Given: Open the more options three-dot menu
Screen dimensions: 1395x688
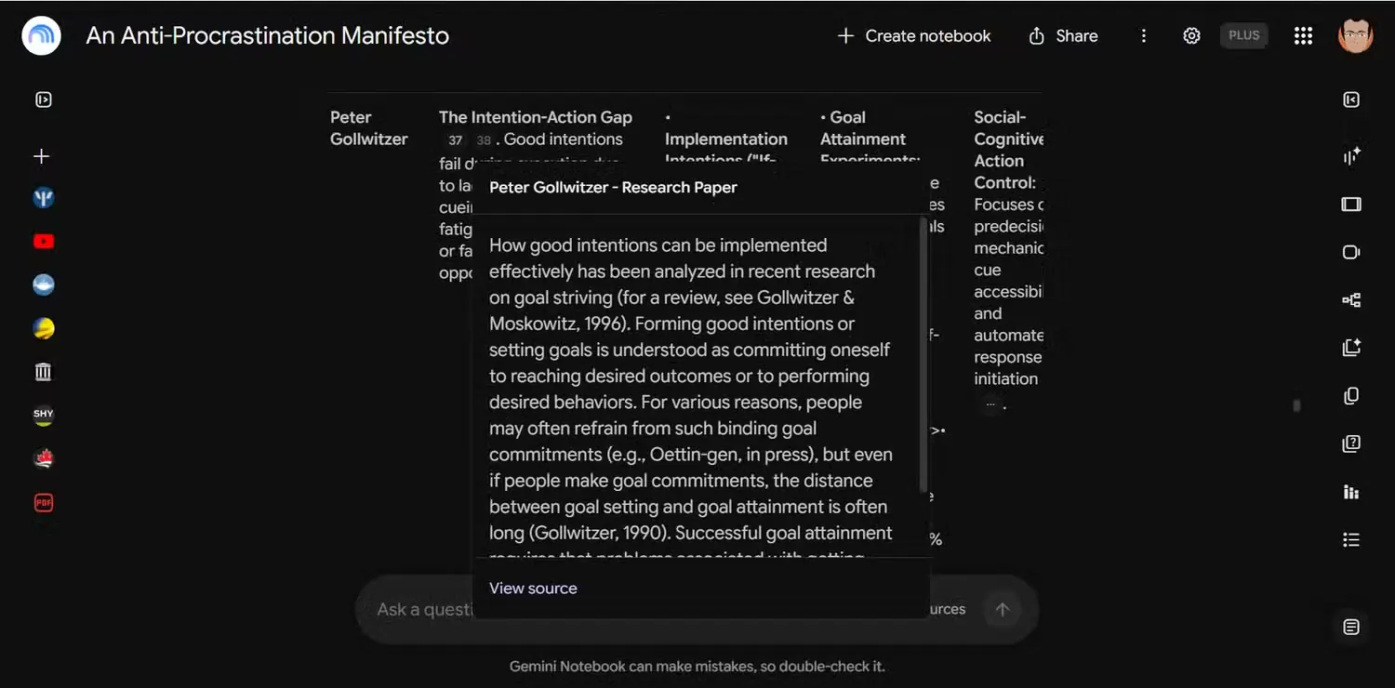Looking at the screenshot, I should tap(1143, 36).
